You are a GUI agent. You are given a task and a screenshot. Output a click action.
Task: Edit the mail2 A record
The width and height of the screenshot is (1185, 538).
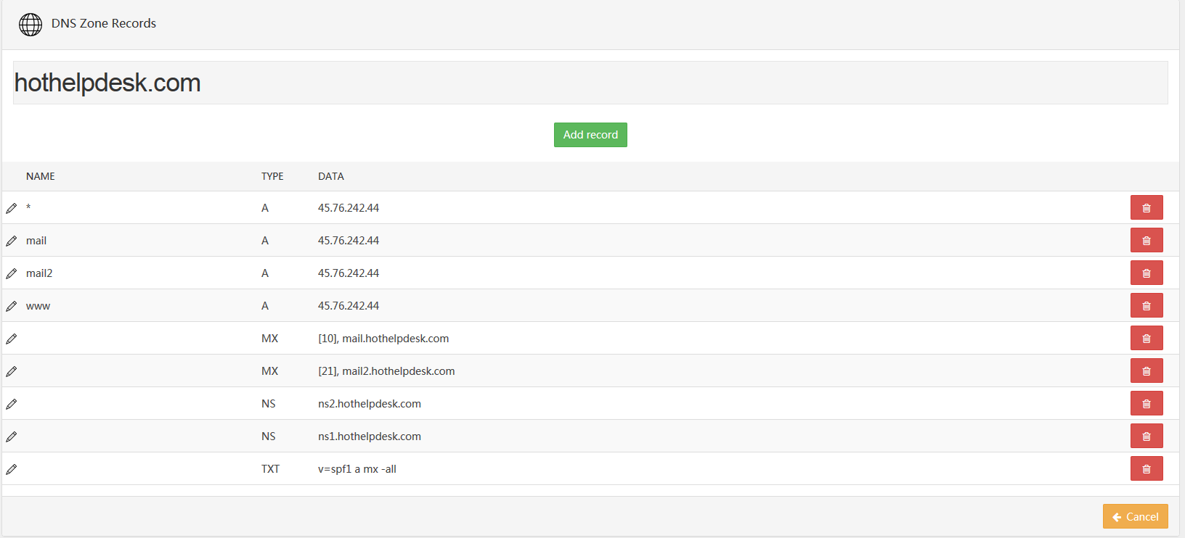coord(12,273)
